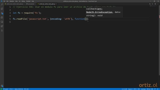Click on 'require' in line 3

coord(28,13)
